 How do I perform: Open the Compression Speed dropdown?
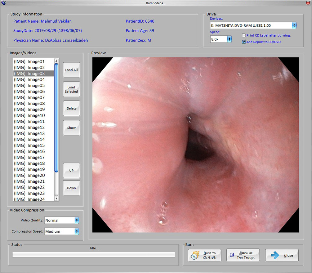pos(77,231)
